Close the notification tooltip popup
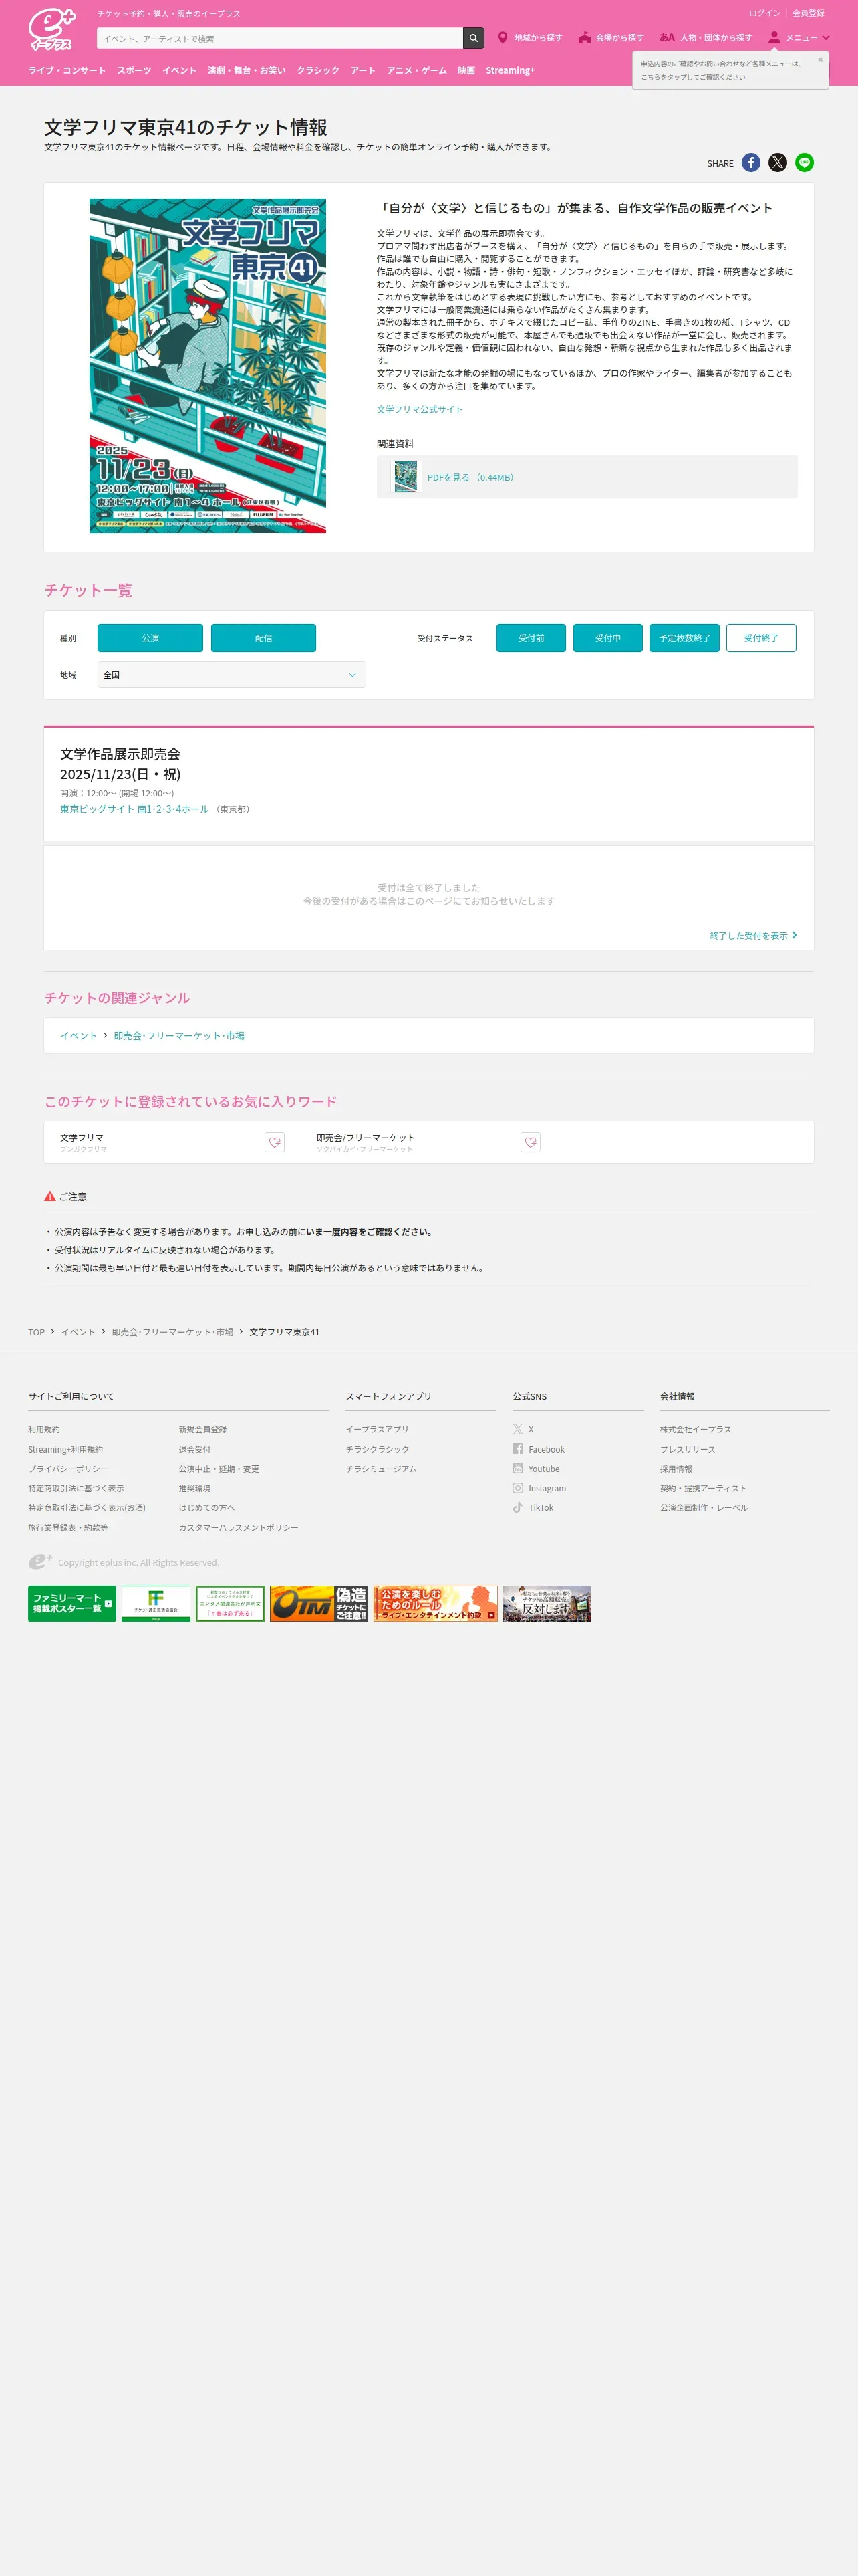 820,60
